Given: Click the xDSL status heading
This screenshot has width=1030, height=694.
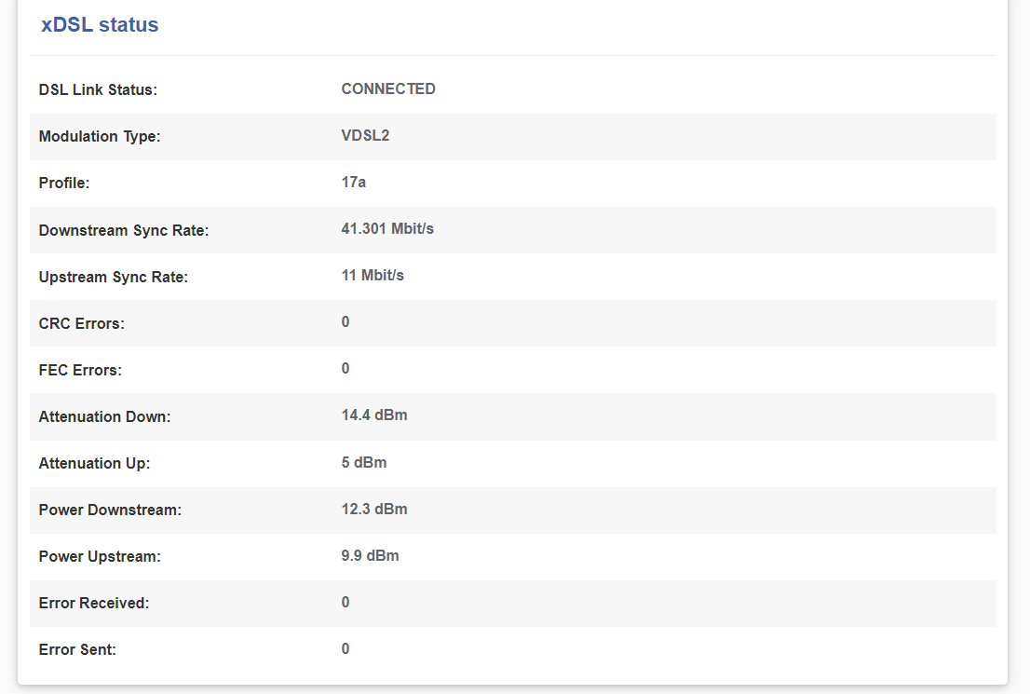Looking at the screenshot, I should [x=100, y=25].
